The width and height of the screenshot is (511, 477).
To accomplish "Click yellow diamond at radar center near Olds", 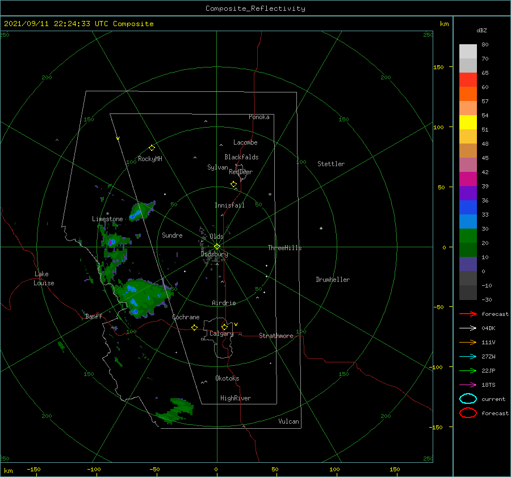I will (x=217, y=247).
